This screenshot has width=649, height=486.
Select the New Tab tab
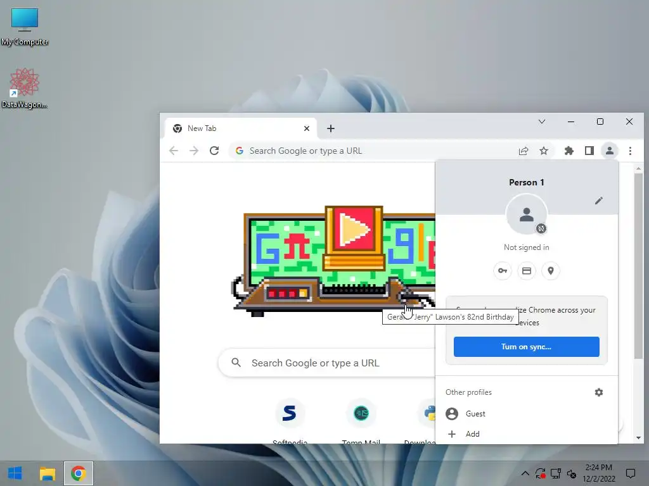pyautogui.click(x=241, y=128)
